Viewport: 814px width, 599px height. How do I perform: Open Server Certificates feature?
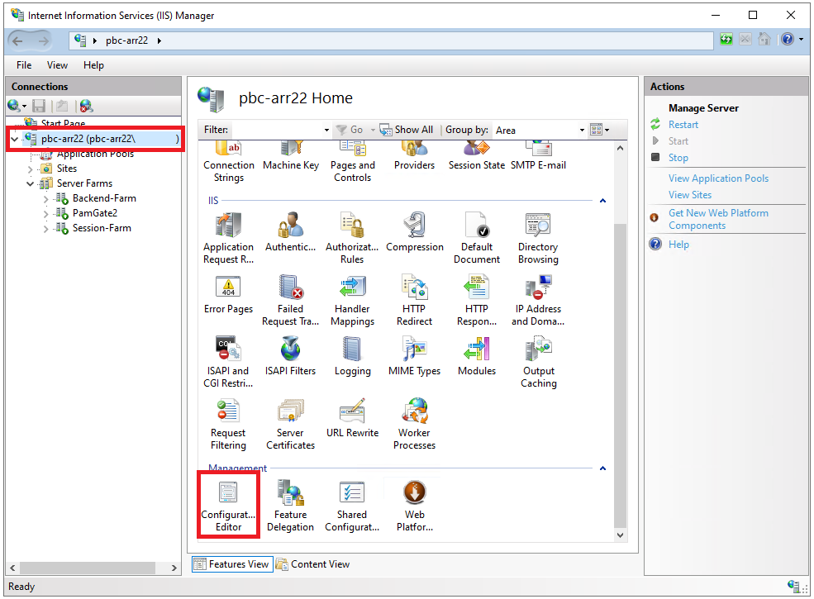click(x=290, y=424)
